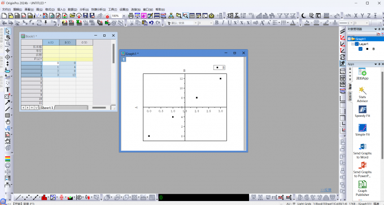The height and width of the screenshot is (205, 384).
Task: Click the layer 1 icon in Graph1 window
Action: click(x=124, y=59)
